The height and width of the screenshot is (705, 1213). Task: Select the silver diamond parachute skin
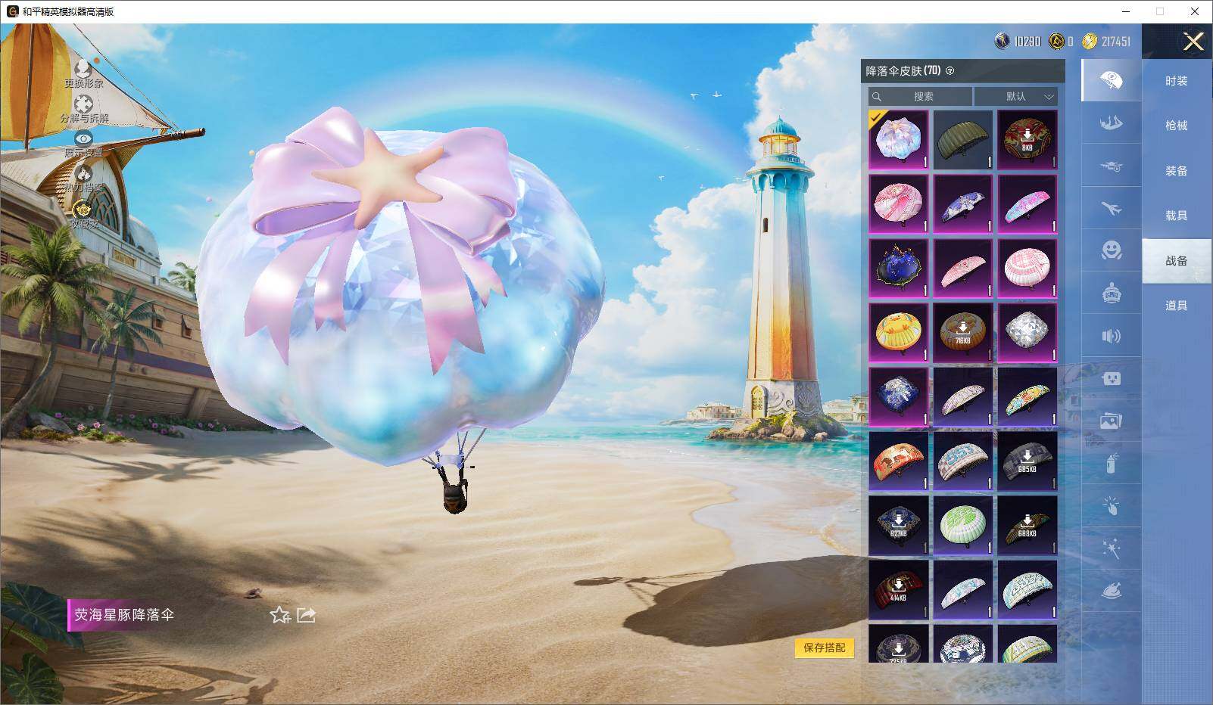(1027, 333)
